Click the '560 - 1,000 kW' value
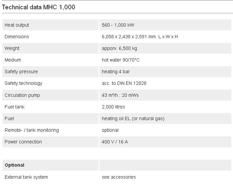The width and height of the screenshot is (233, 186). coord(118,25)
